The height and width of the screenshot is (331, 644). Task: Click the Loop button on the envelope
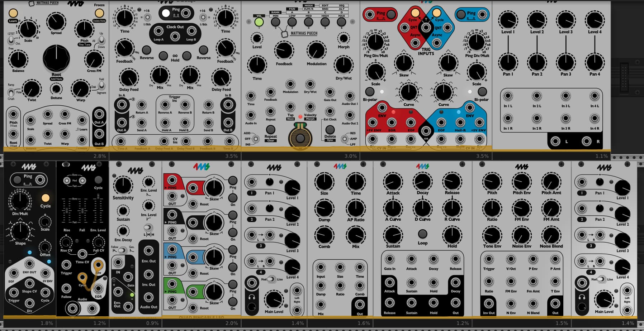(x=422, y=234)
